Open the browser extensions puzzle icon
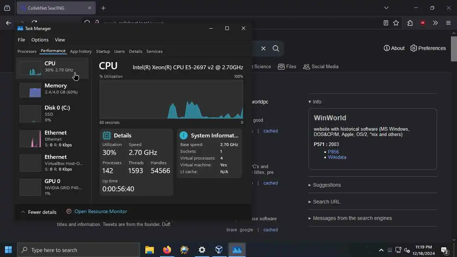Viewport: 457px width, 257px height. [410, 23]
